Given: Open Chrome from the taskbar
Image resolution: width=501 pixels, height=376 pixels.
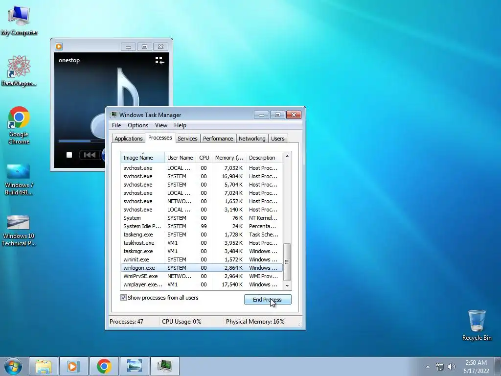Looking at the screenshot, I should (104, 366).
